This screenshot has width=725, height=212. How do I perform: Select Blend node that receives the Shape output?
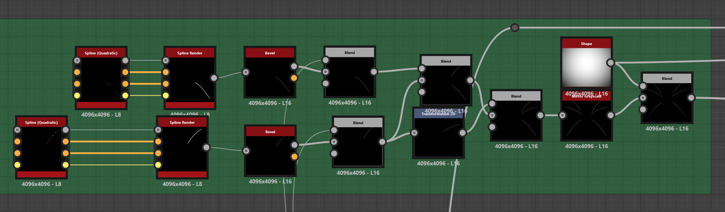pyautogui.click(x=667, y=97)
